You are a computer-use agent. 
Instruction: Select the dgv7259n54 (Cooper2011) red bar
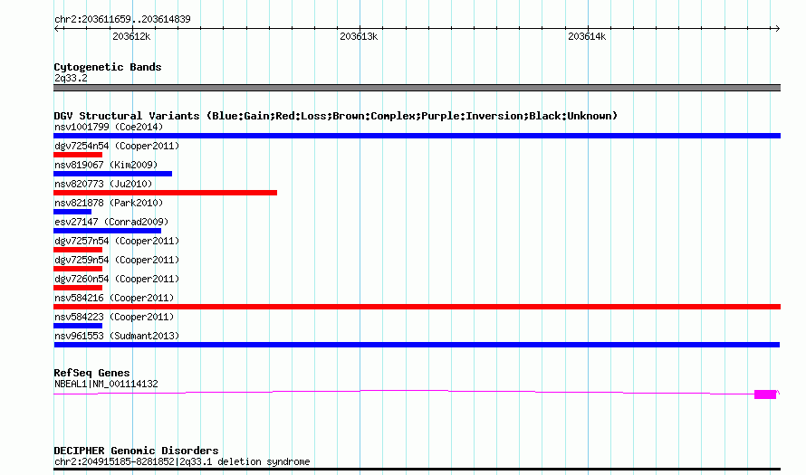pyautogui.click(x=78, y=269)
